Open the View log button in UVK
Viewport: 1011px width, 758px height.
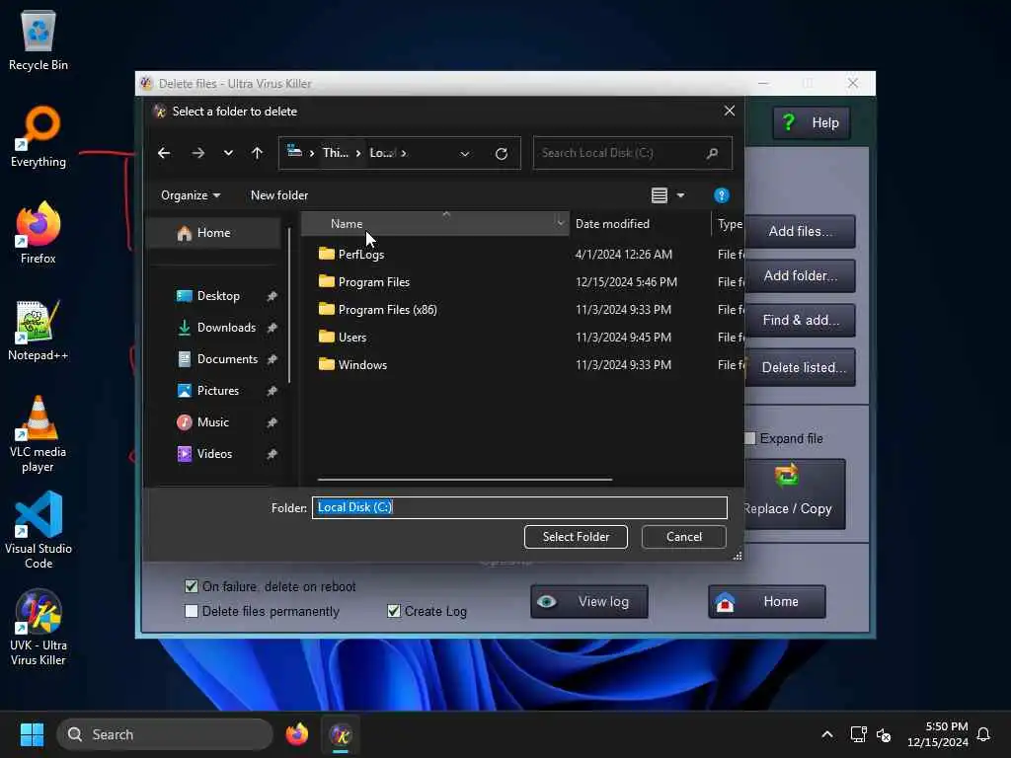[x=588, y=601]
